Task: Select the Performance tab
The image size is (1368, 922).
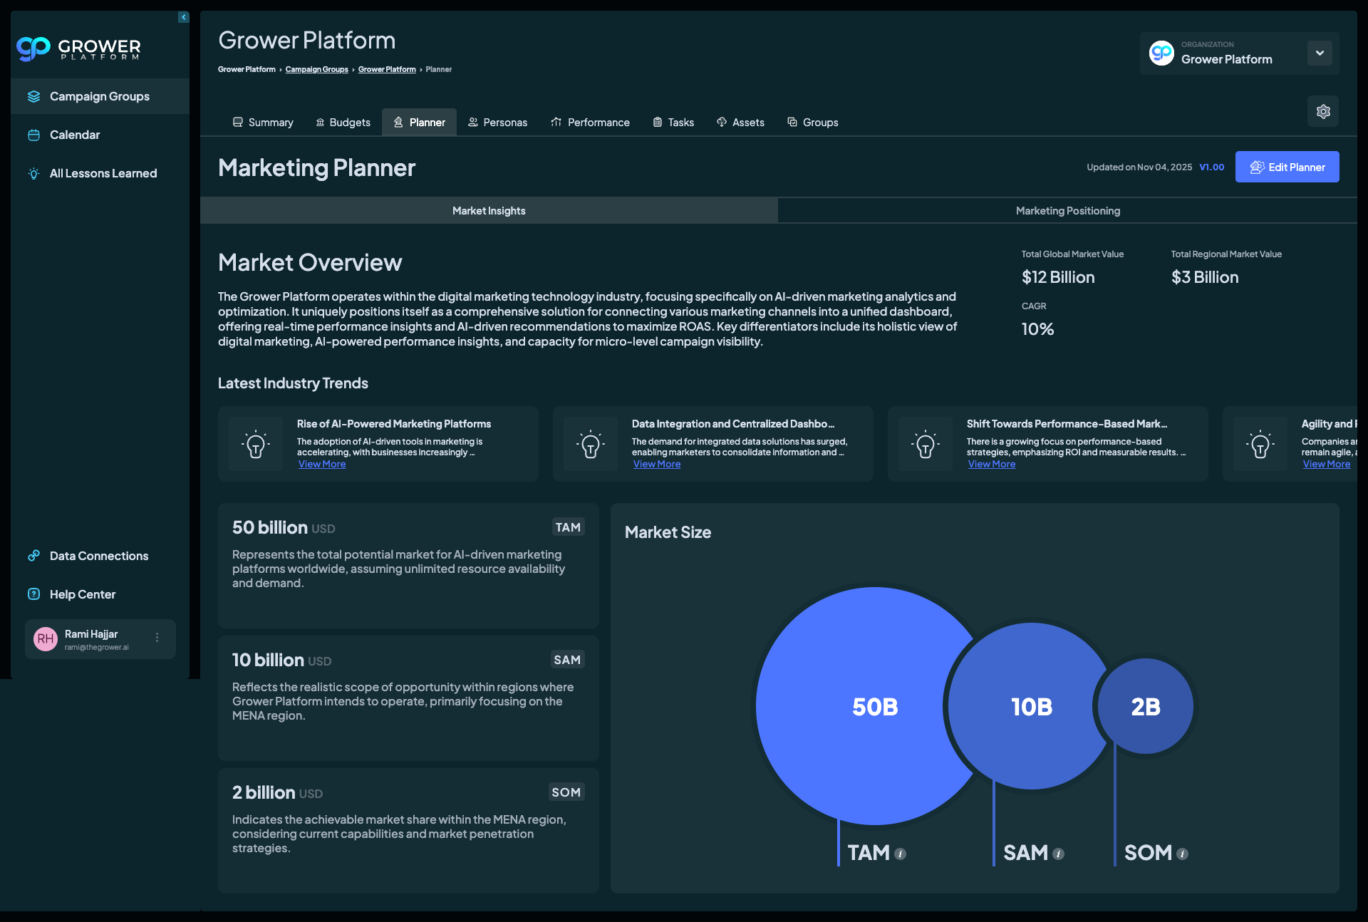Action: [x=590, y=123]
